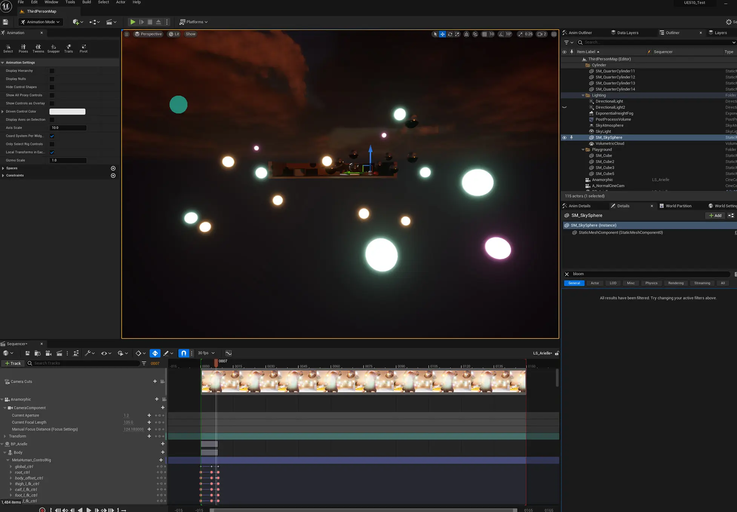
Task: Select the Trails tool
Action: 68,48
